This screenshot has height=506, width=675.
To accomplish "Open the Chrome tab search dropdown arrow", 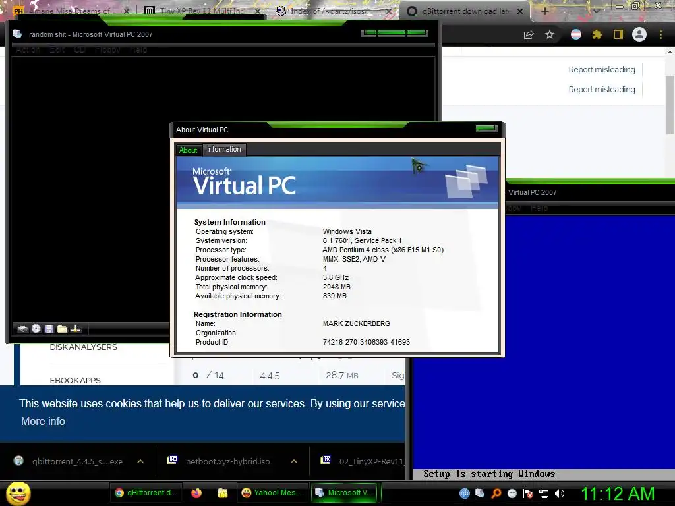I will pos(596,11).
